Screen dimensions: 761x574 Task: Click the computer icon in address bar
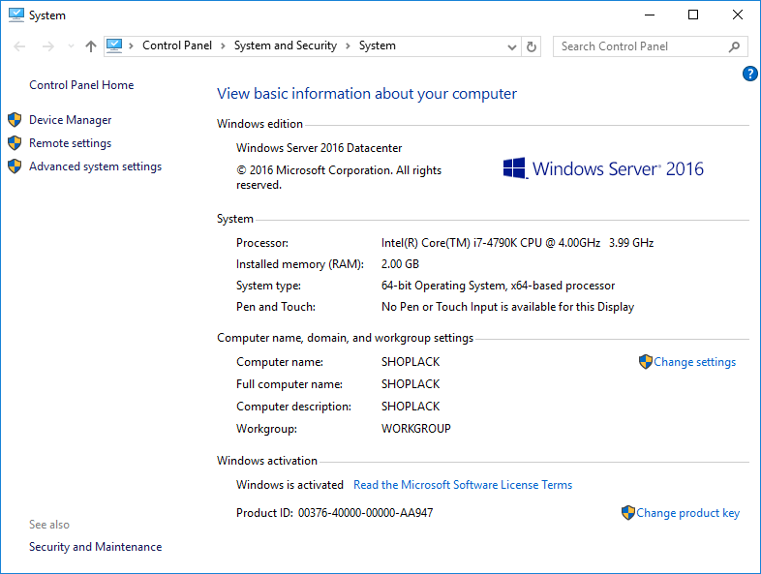114,46
